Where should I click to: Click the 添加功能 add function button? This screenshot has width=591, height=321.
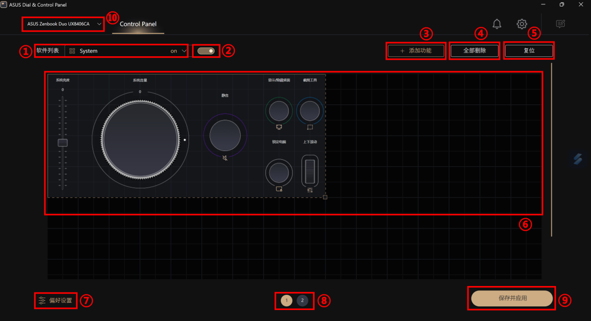(416, 50)
